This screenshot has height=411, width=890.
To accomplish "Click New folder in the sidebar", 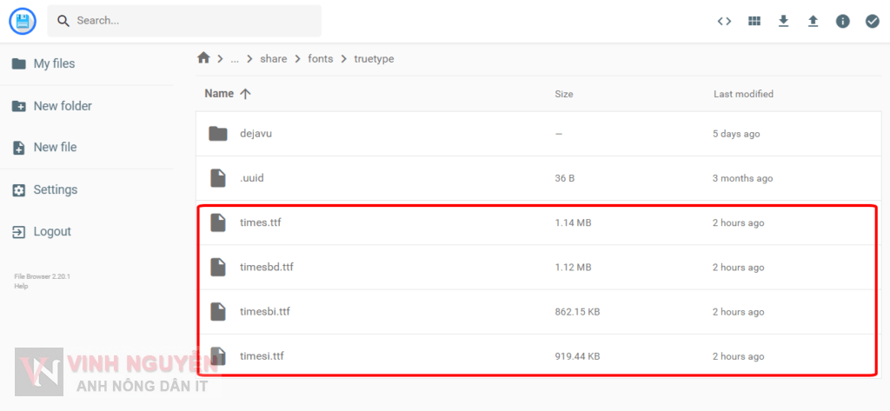I will pyautogui.click(x=62, y=106).
